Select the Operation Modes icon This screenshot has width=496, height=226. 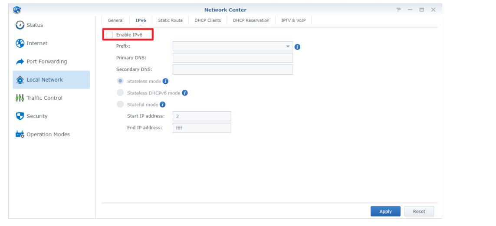(20, 134)
